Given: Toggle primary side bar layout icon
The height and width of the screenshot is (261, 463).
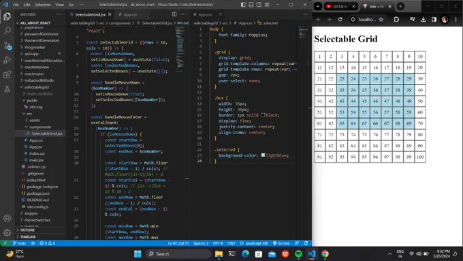Looking at the screenshot, I should (243, 5).
